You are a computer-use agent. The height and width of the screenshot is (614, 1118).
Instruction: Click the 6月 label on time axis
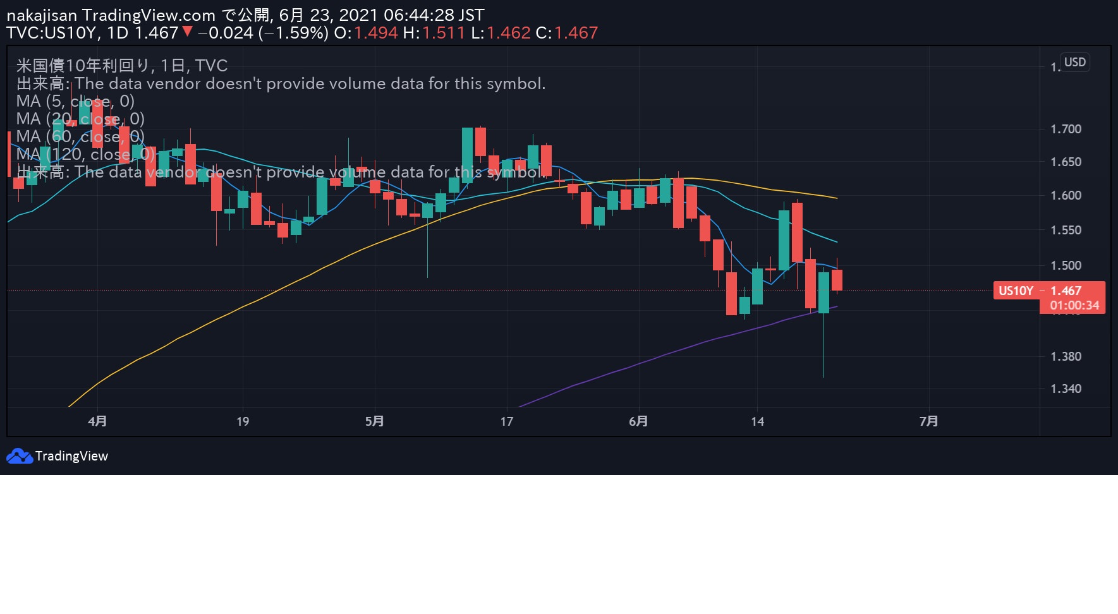(638, 421)
